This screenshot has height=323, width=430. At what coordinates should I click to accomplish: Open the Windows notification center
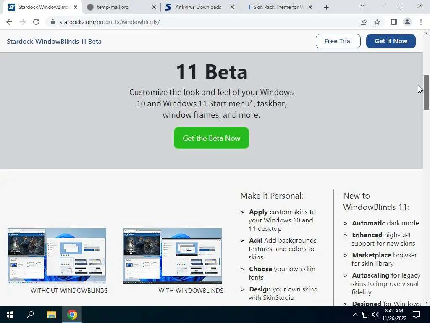(416, 315)
